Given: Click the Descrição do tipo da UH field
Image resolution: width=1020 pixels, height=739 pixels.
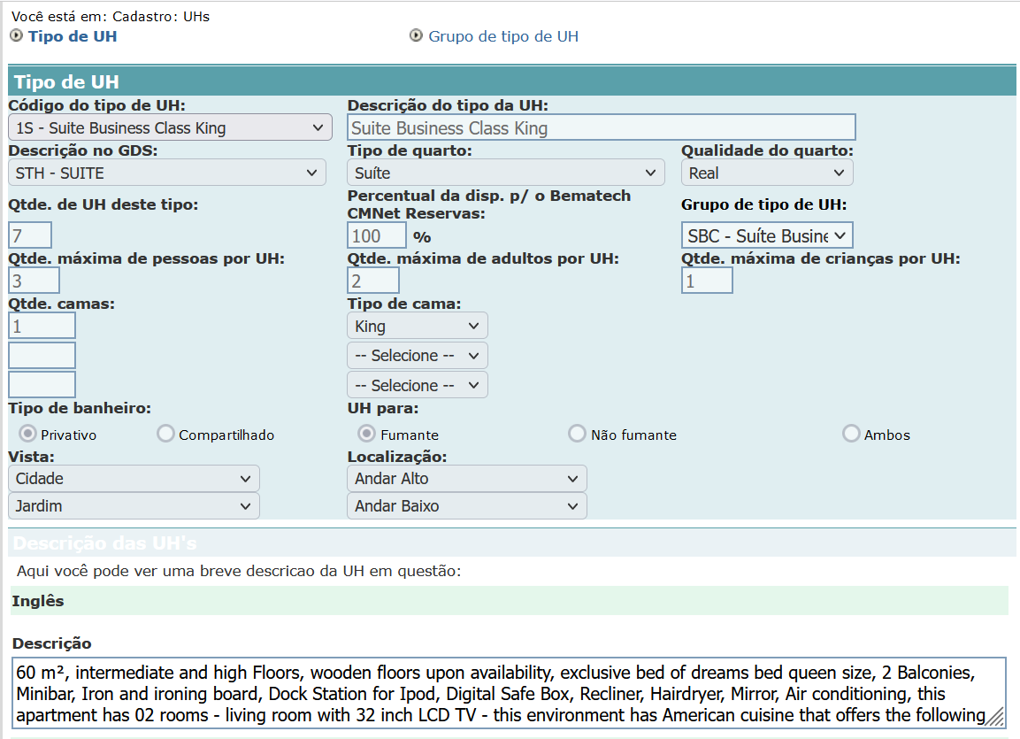Looking at the screenshot, I should click(x=601, y=127).
